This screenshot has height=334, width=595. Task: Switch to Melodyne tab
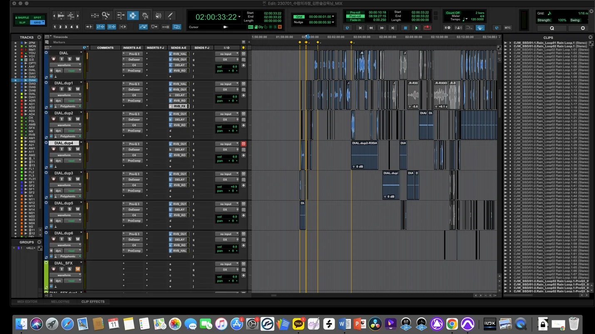coord(60,302)
